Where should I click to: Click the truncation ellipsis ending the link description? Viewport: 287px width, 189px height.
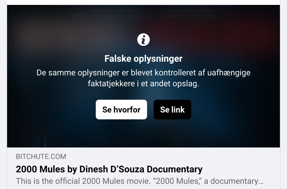[261, 181]
